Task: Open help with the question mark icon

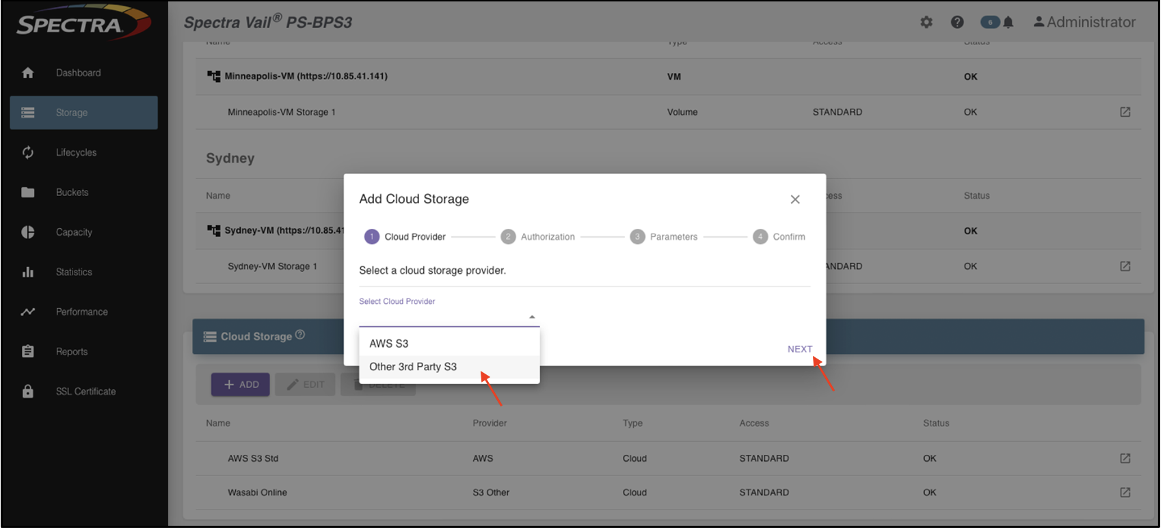Action: 957,23
